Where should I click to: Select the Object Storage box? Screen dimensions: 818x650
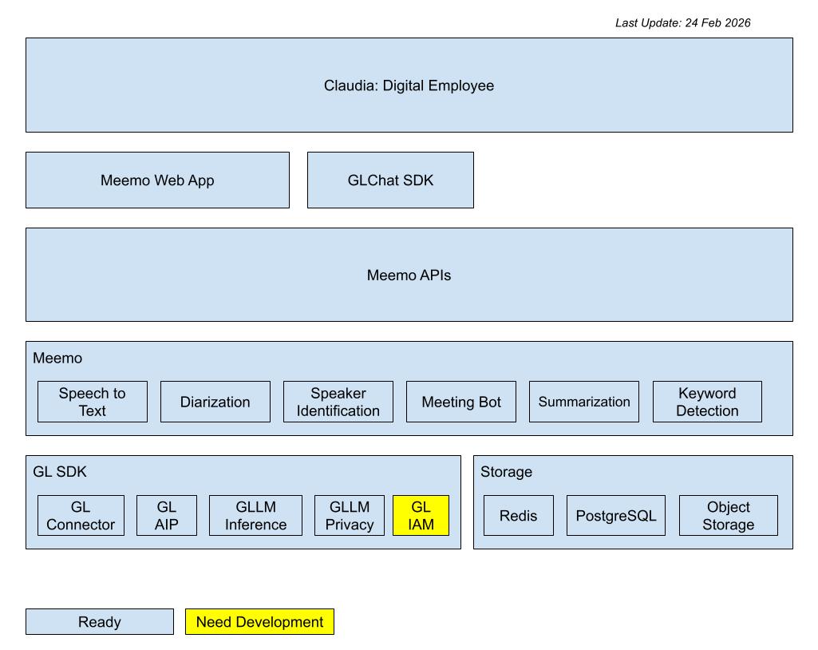(x=728, y=516)
